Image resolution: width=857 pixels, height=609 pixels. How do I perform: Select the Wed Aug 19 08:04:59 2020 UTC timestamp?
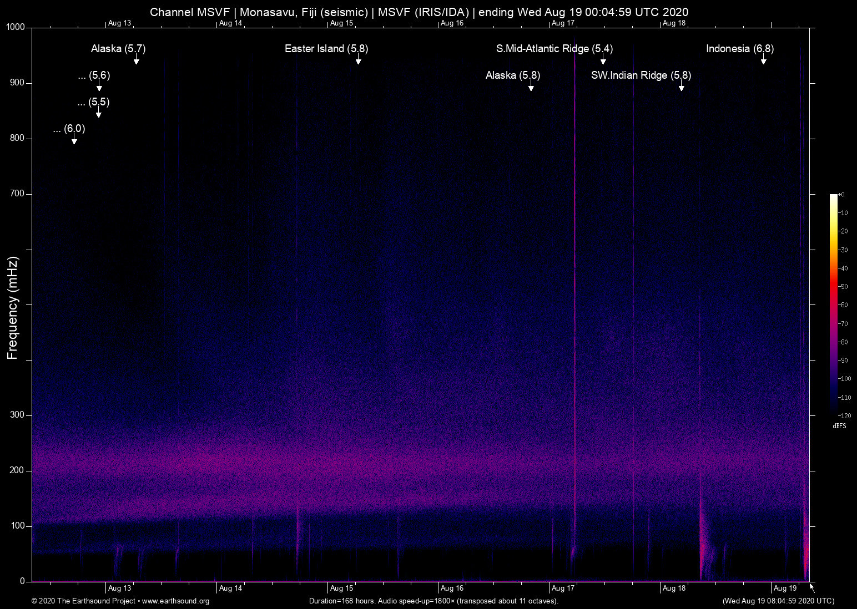(778, 601)
